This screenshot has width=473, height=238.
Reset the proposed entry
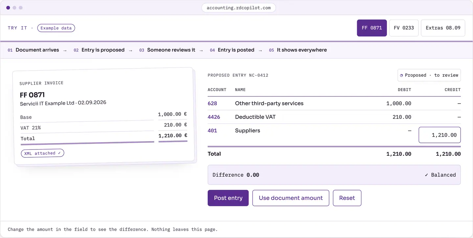347,198
